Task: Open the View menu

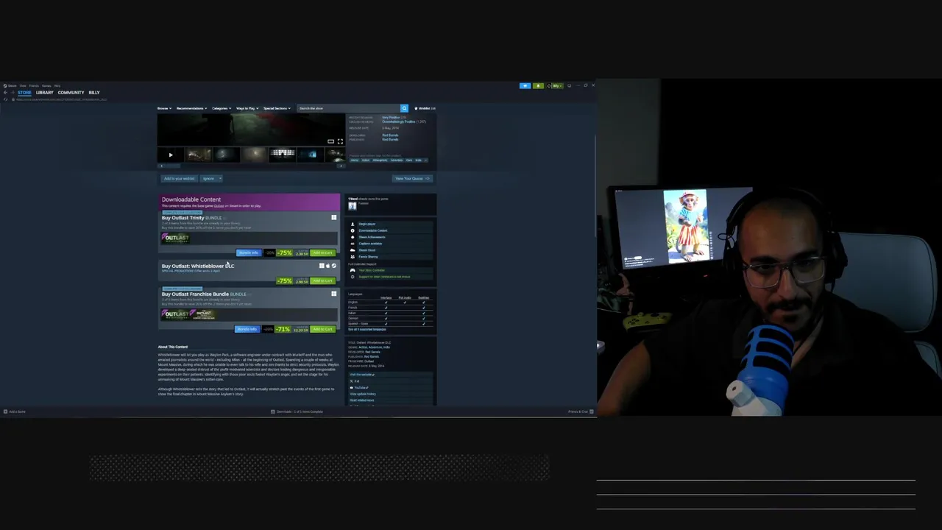Action: coord(23,86)
